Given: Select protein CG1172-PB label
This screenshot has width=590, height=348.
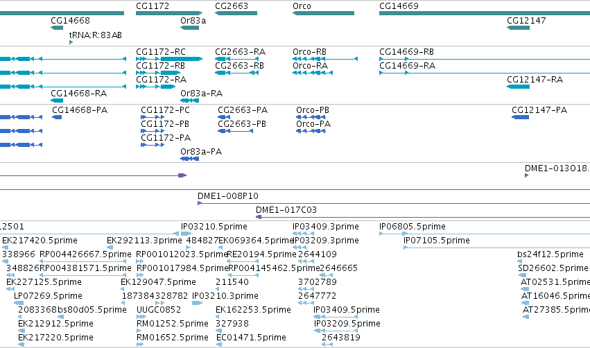Looking at the screenshot, I should [165, 124].
